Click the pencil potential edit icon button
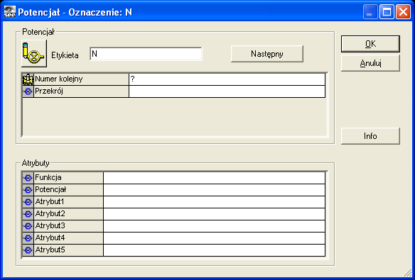The width and height of the screenshot is (415, 280). 34,54
